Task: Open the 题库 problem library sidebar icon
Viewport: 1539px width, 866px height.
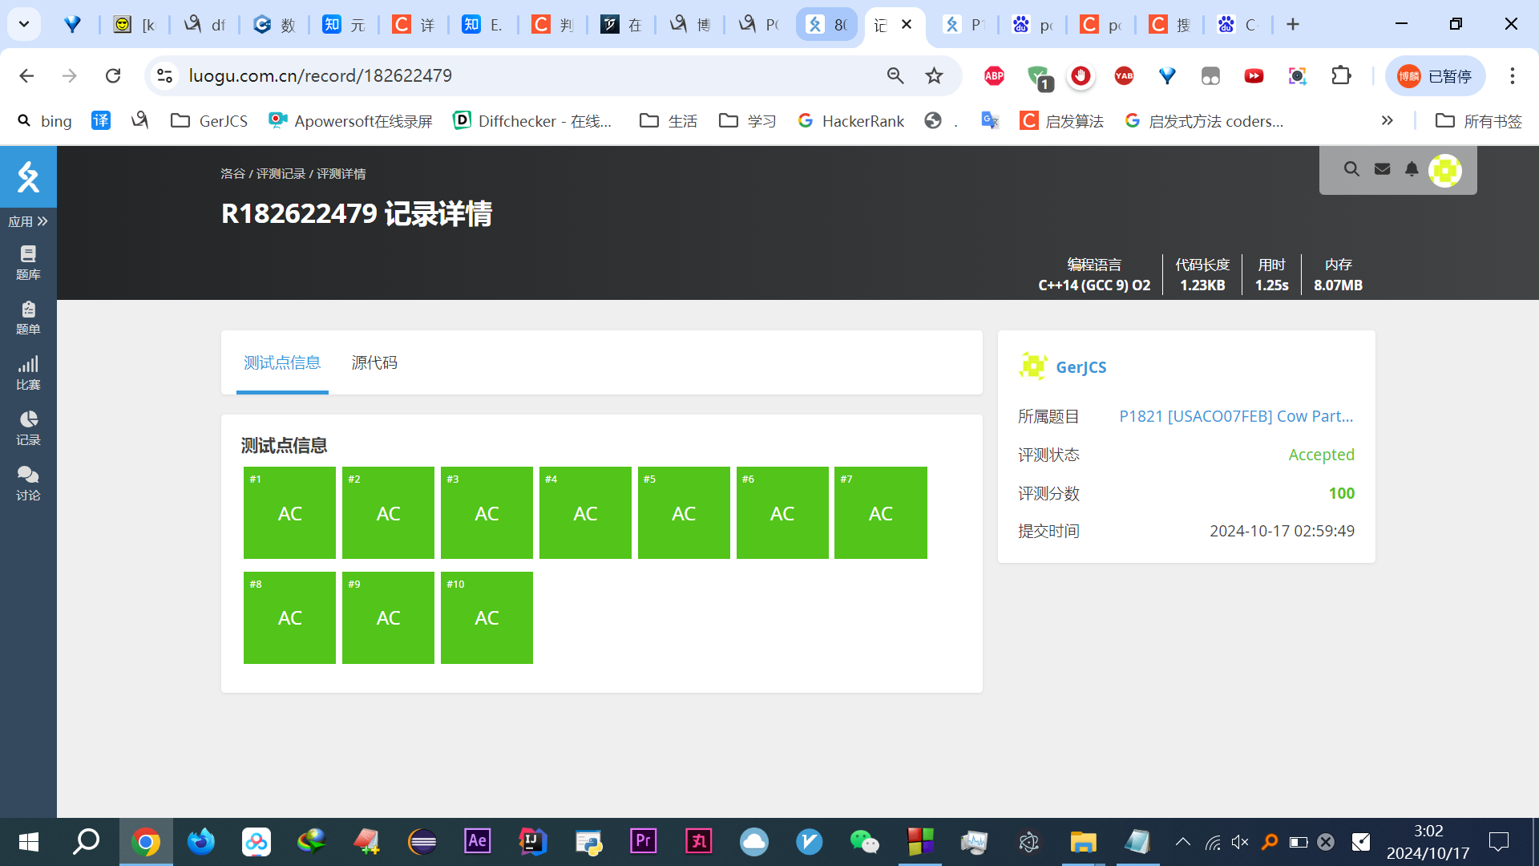Action: pos(28,262)
